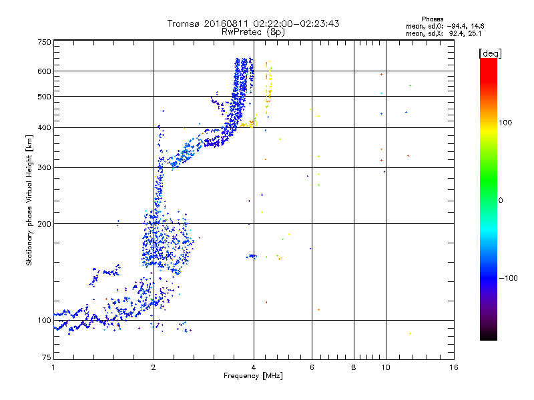Viewport: 534px width, 400px height.
Task: Click the x-axis tick label "8"
Action: coord(354,367)
